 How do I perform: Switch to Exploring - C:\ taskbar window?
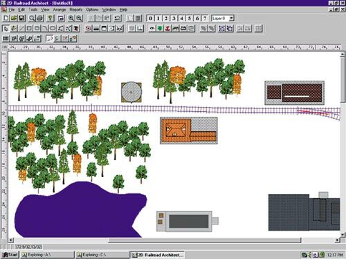click(x=102, y=255)
